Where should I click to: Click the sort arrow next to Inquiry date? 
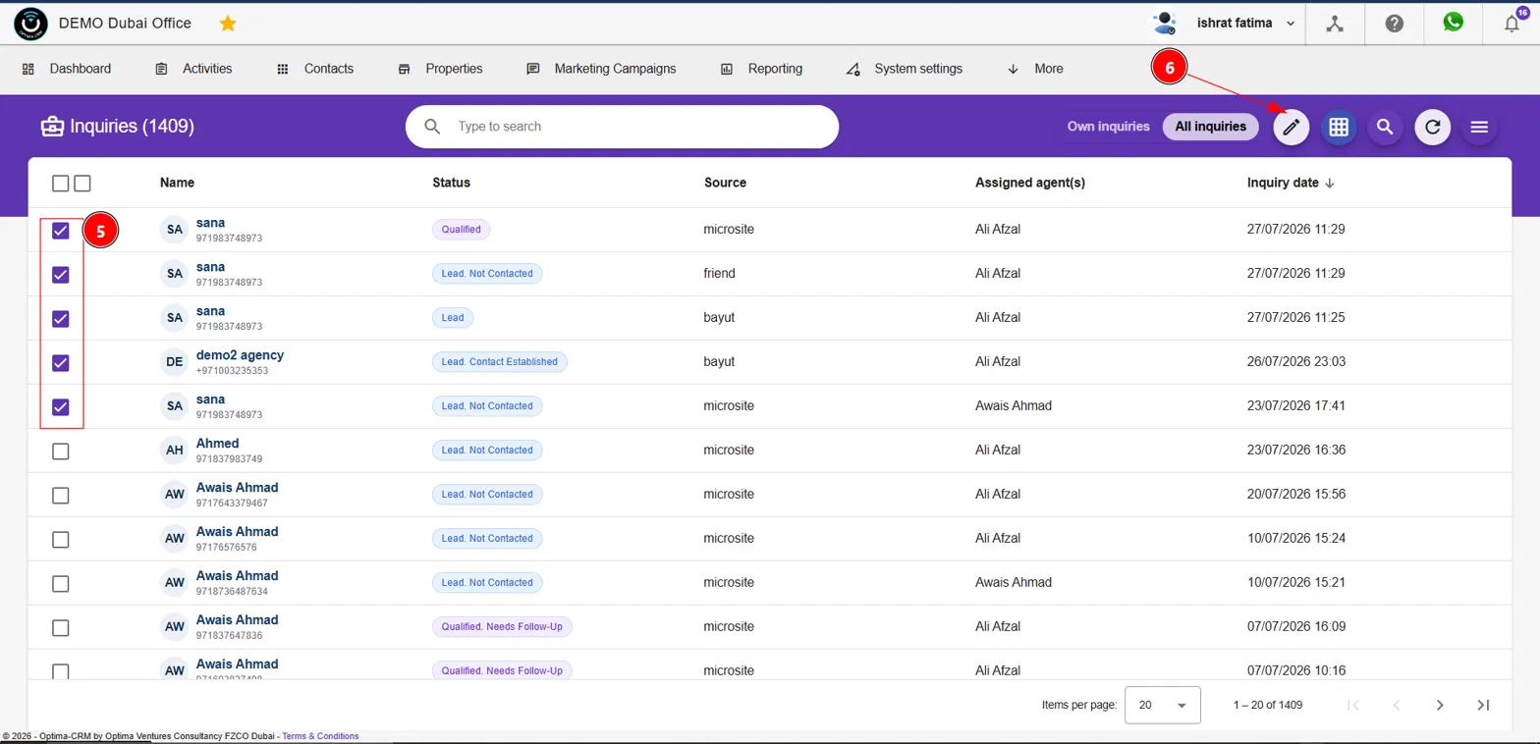[1330, 183]
